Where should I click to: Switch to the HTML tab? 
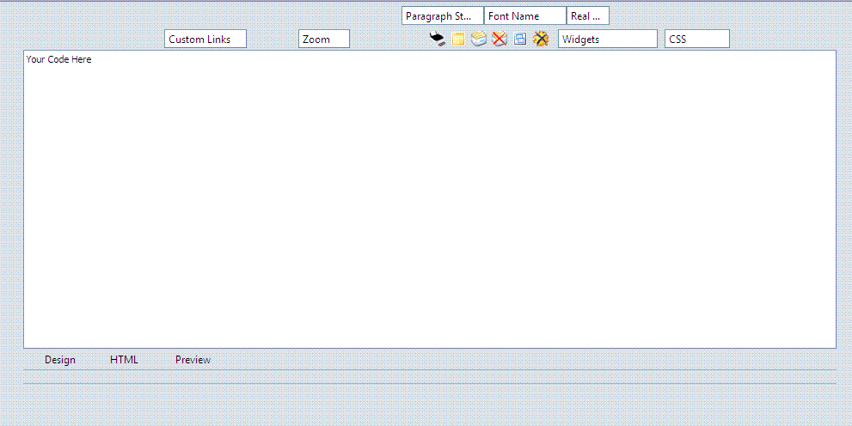coord(124,360)
